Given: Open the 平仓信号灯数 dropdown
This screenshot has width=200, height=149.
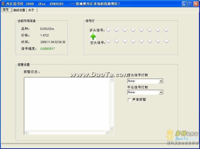Looking at the screenshot, I should [161, 92].
